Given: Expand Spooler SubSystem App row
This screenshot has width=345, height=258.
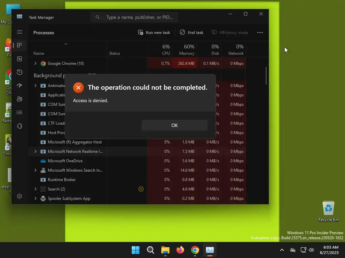Looking at the screenshot, I should (x=35, y=199).
